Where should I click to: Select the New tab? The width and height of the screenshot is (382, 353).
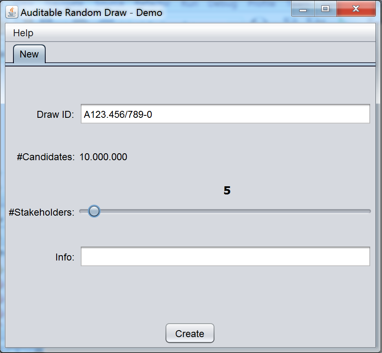click(x=29, y=54)
